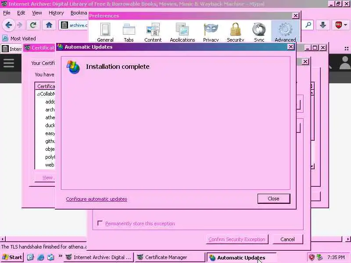Select the General preferences pane
Image resolution: width=351 pixels, height=263 pixels.
pyautogui.click(x=105, y=32)
